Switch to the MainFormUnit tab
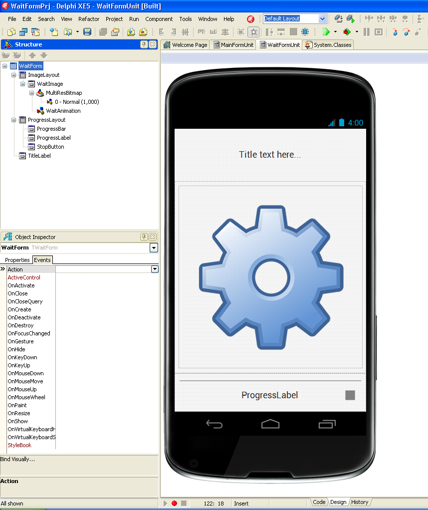The height and width of the screenshot is (510, 428). [x=233, y=45]
